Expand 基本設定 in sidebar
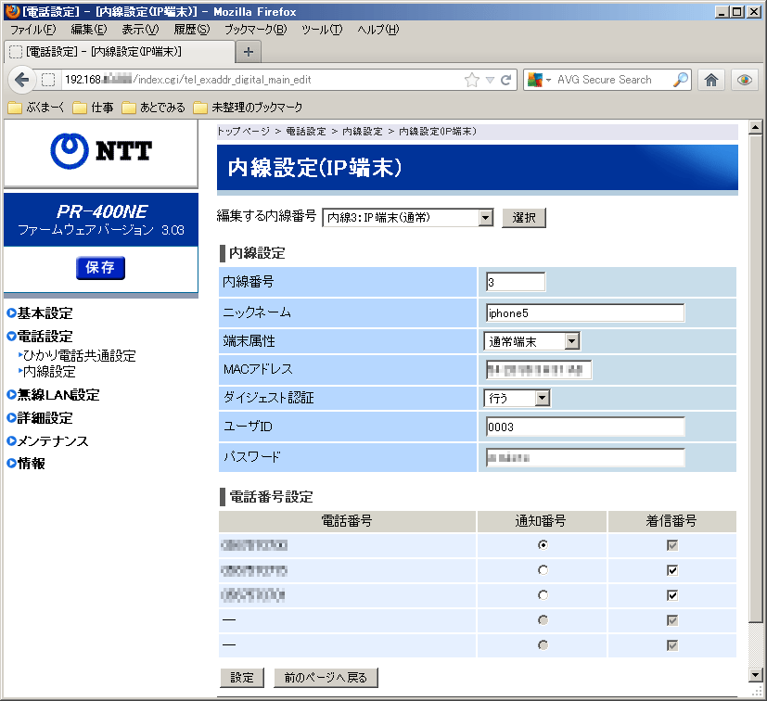The width and height of the screenshot is (767, 701). coord(40,313)
